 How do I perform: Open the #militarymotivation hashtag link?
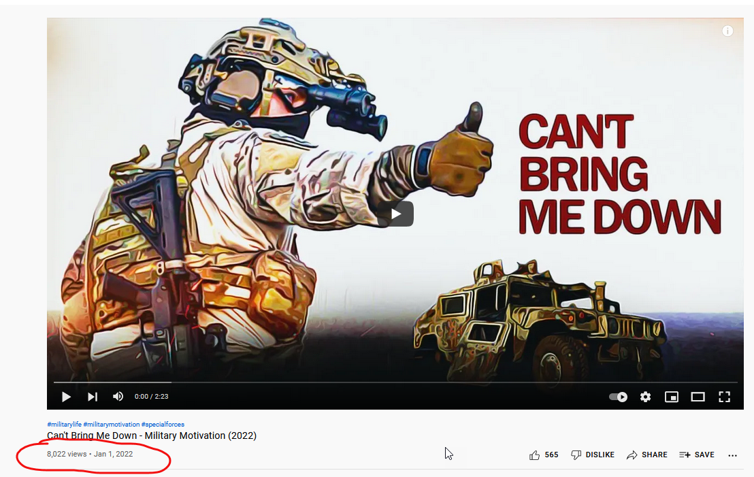[x=112, y=424]
